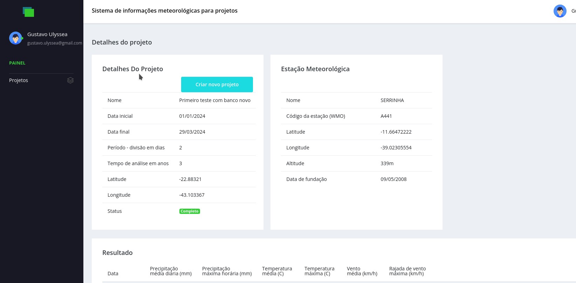Click the green app logo
The width and height of the screenshot is (576, 283).
click(28, 12)
